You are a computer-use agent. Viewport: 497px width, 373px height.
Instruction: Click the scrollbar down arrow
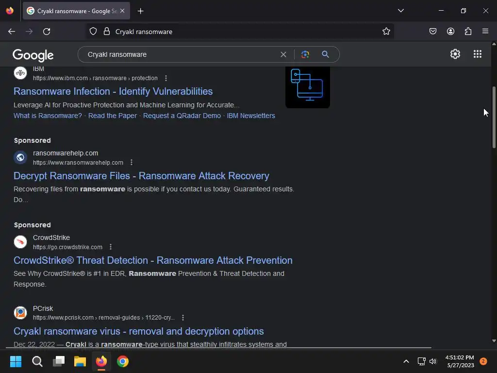pos(494,341)
